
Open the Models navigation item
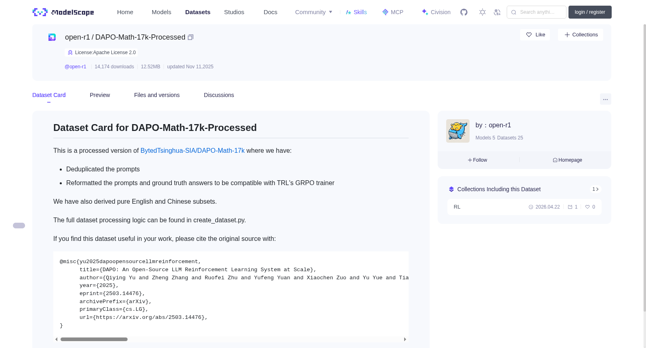point(161,12)
